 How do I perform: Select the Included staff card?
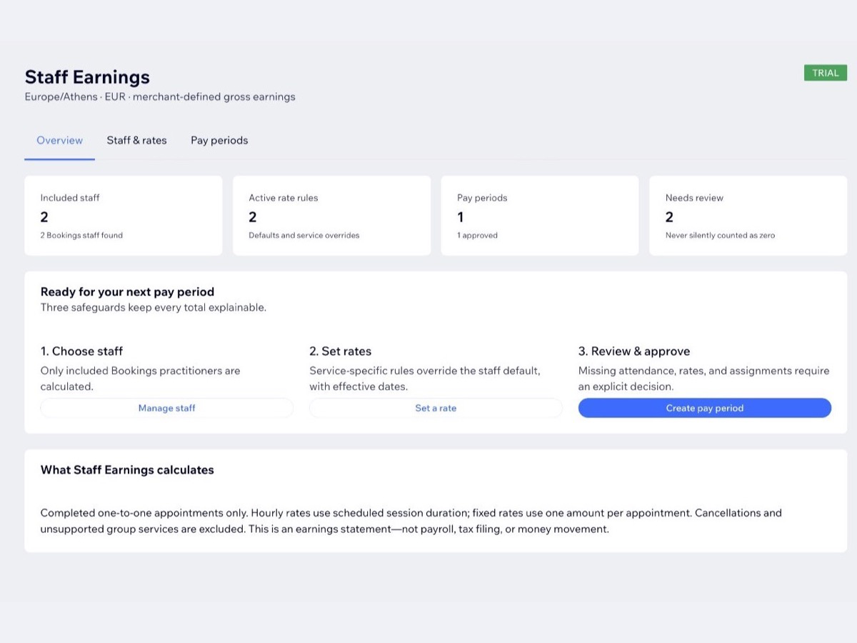pos(124,216)
